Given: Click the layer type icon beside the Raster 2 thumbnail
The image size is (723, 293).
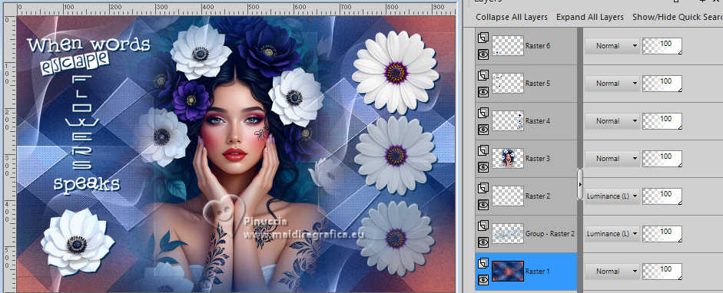Looking at the screenshot, I should coord(483,188).
